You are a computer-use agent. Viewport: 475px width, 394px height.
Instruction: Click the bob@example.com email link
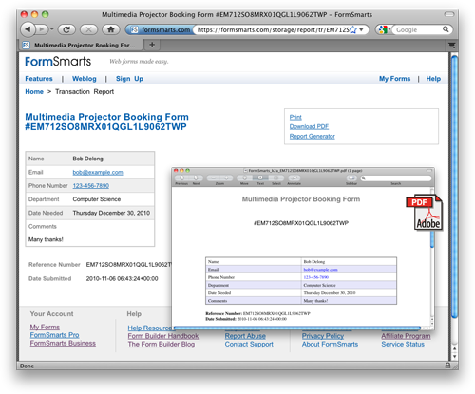click(98, 172)
